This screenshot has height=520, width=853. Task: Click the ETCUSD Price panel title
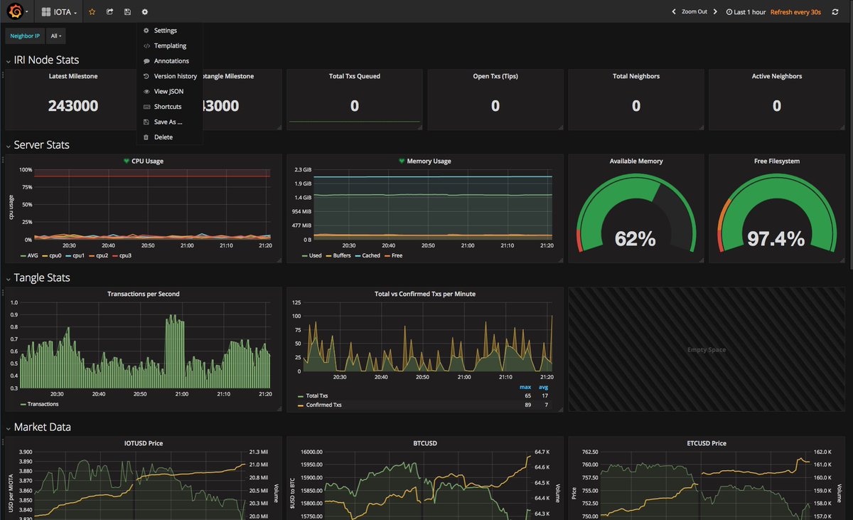pos(707,443)
